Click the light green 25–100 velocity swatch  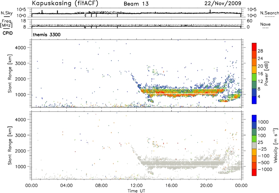click(254, 139)
